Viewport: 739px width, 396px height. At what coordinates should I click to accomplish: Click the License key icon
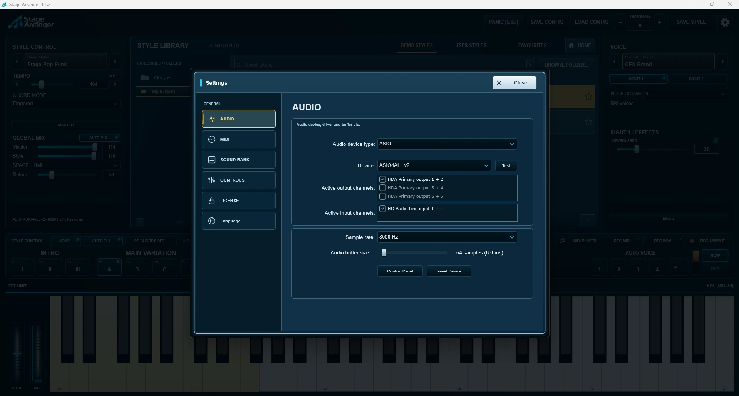212,201
